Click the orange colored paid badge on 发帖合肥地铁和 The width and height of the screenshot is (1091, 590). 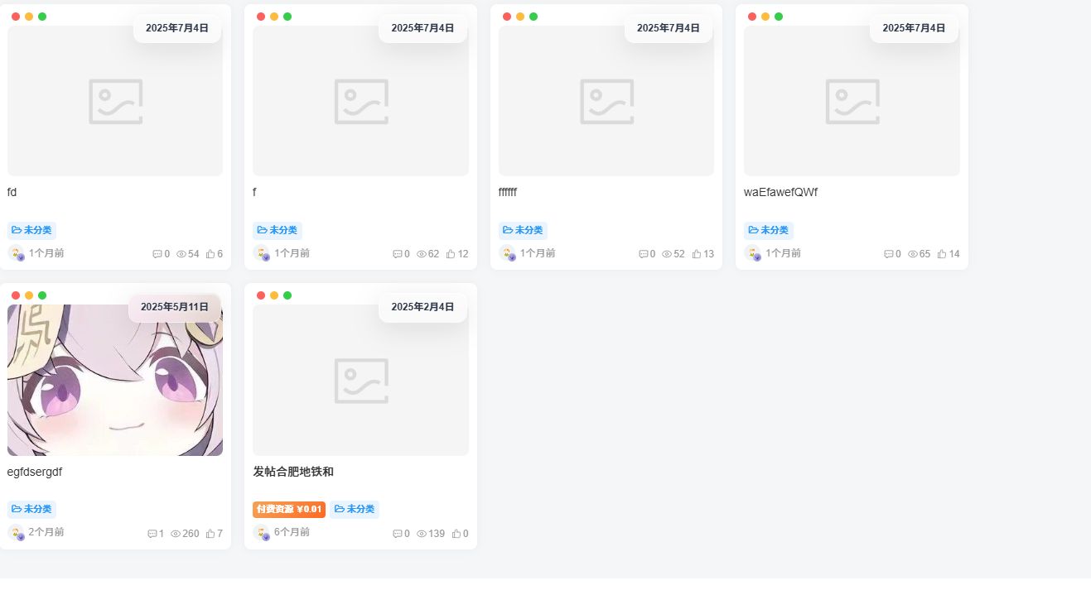coord(288,509)
